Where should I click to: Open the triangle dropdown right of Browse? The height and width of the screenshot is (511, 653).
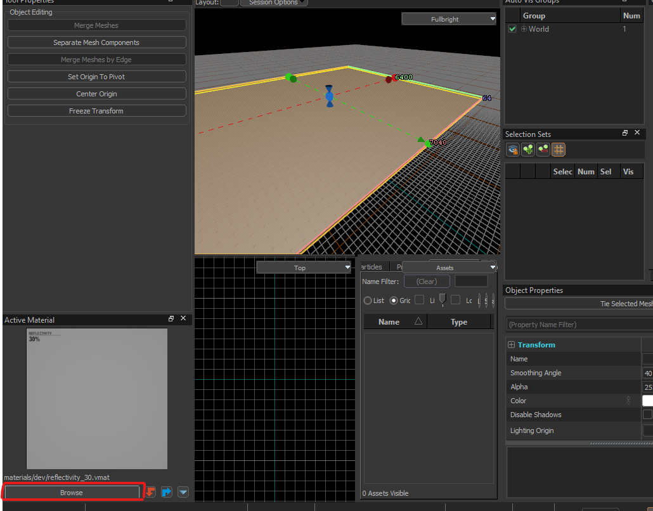point(183,492)
